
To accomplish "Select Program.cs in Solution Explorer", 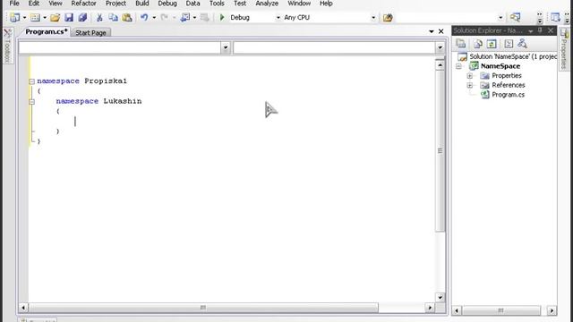I will pyautogui.click(x=508, y=95).
